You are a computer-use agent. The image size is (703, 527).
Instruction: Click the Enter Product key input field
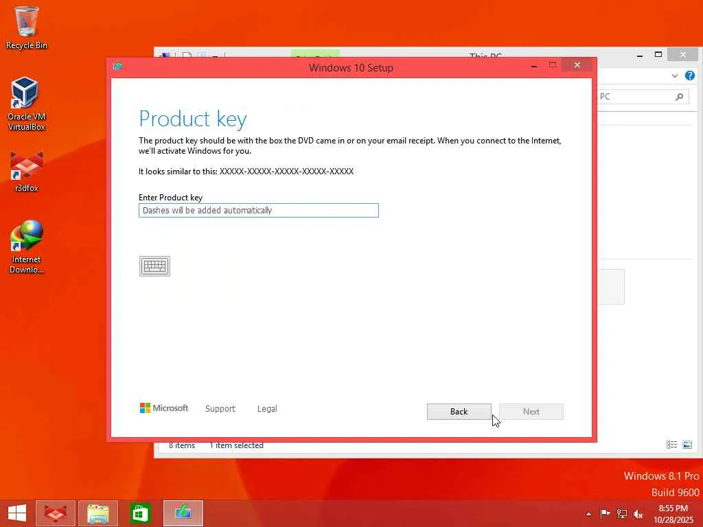(x=259, y=210)
